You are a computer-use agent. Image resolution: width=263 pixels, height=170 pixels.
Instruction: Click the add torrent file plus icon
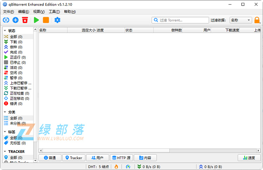click(x=15, y=20)
